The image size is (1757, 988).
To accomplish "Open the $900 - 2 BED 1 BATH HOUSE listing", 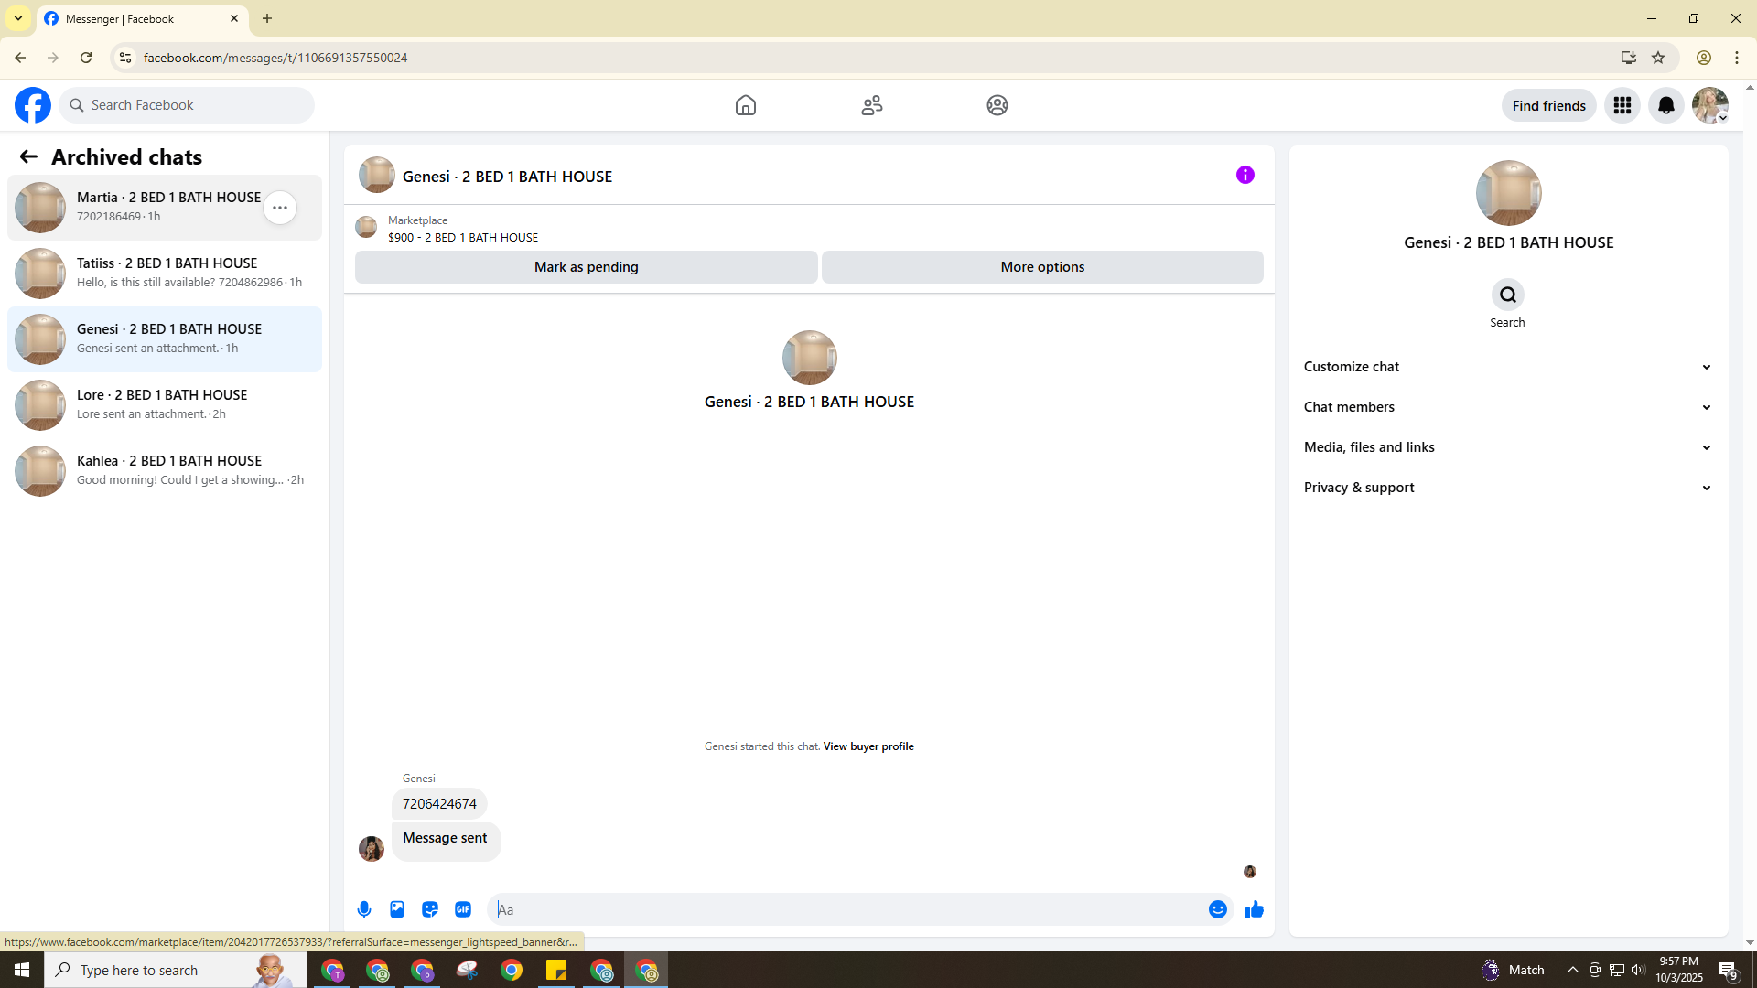I will click(463, 237).
